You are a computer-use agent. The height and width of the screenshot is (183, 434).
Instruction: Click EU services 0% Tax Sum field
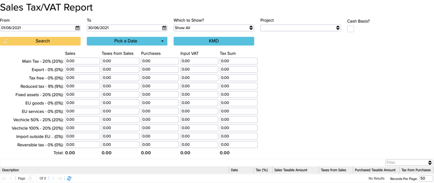pyautogui.click(x=239, y=111)
